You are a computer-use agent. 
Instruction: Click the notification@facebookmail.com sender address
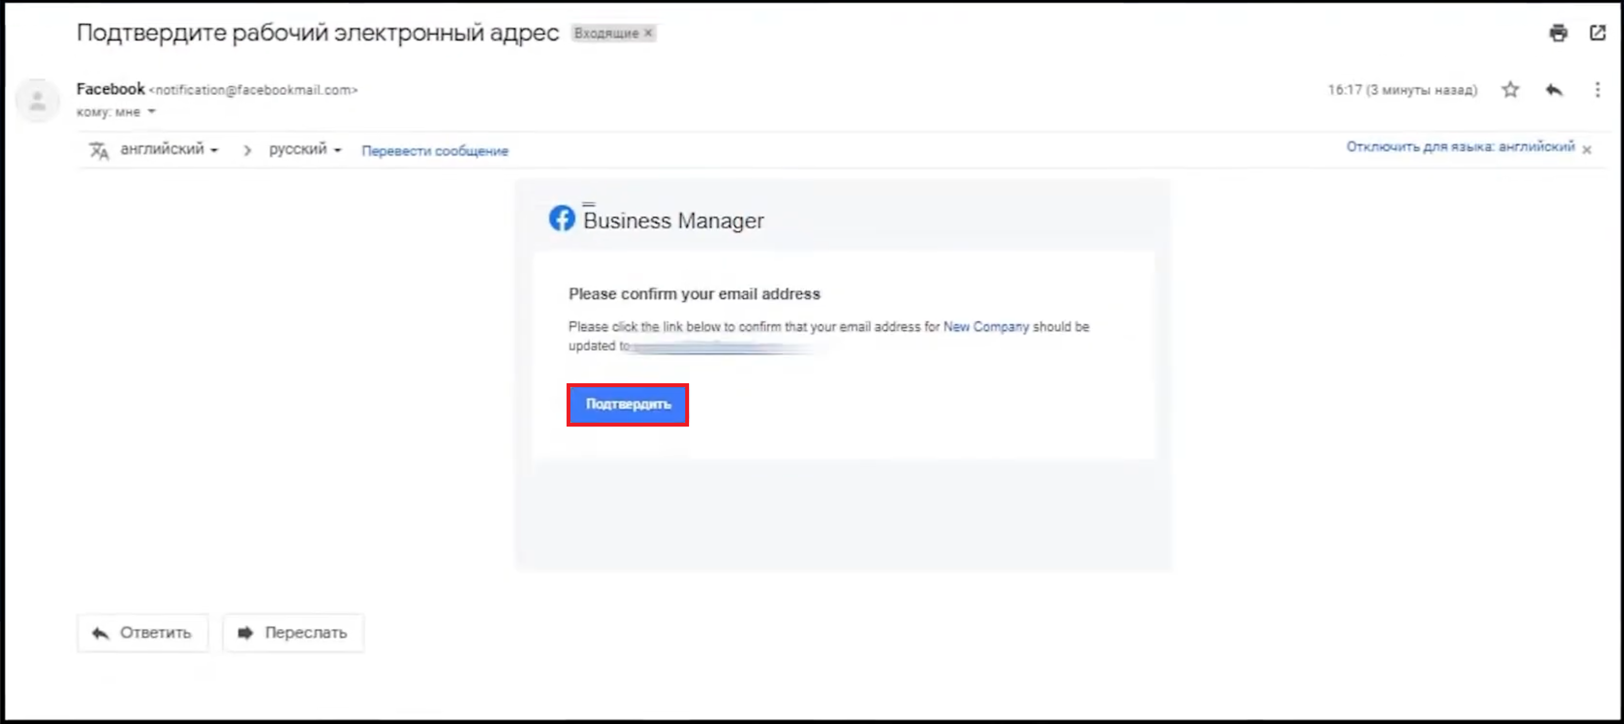point(254,90)
